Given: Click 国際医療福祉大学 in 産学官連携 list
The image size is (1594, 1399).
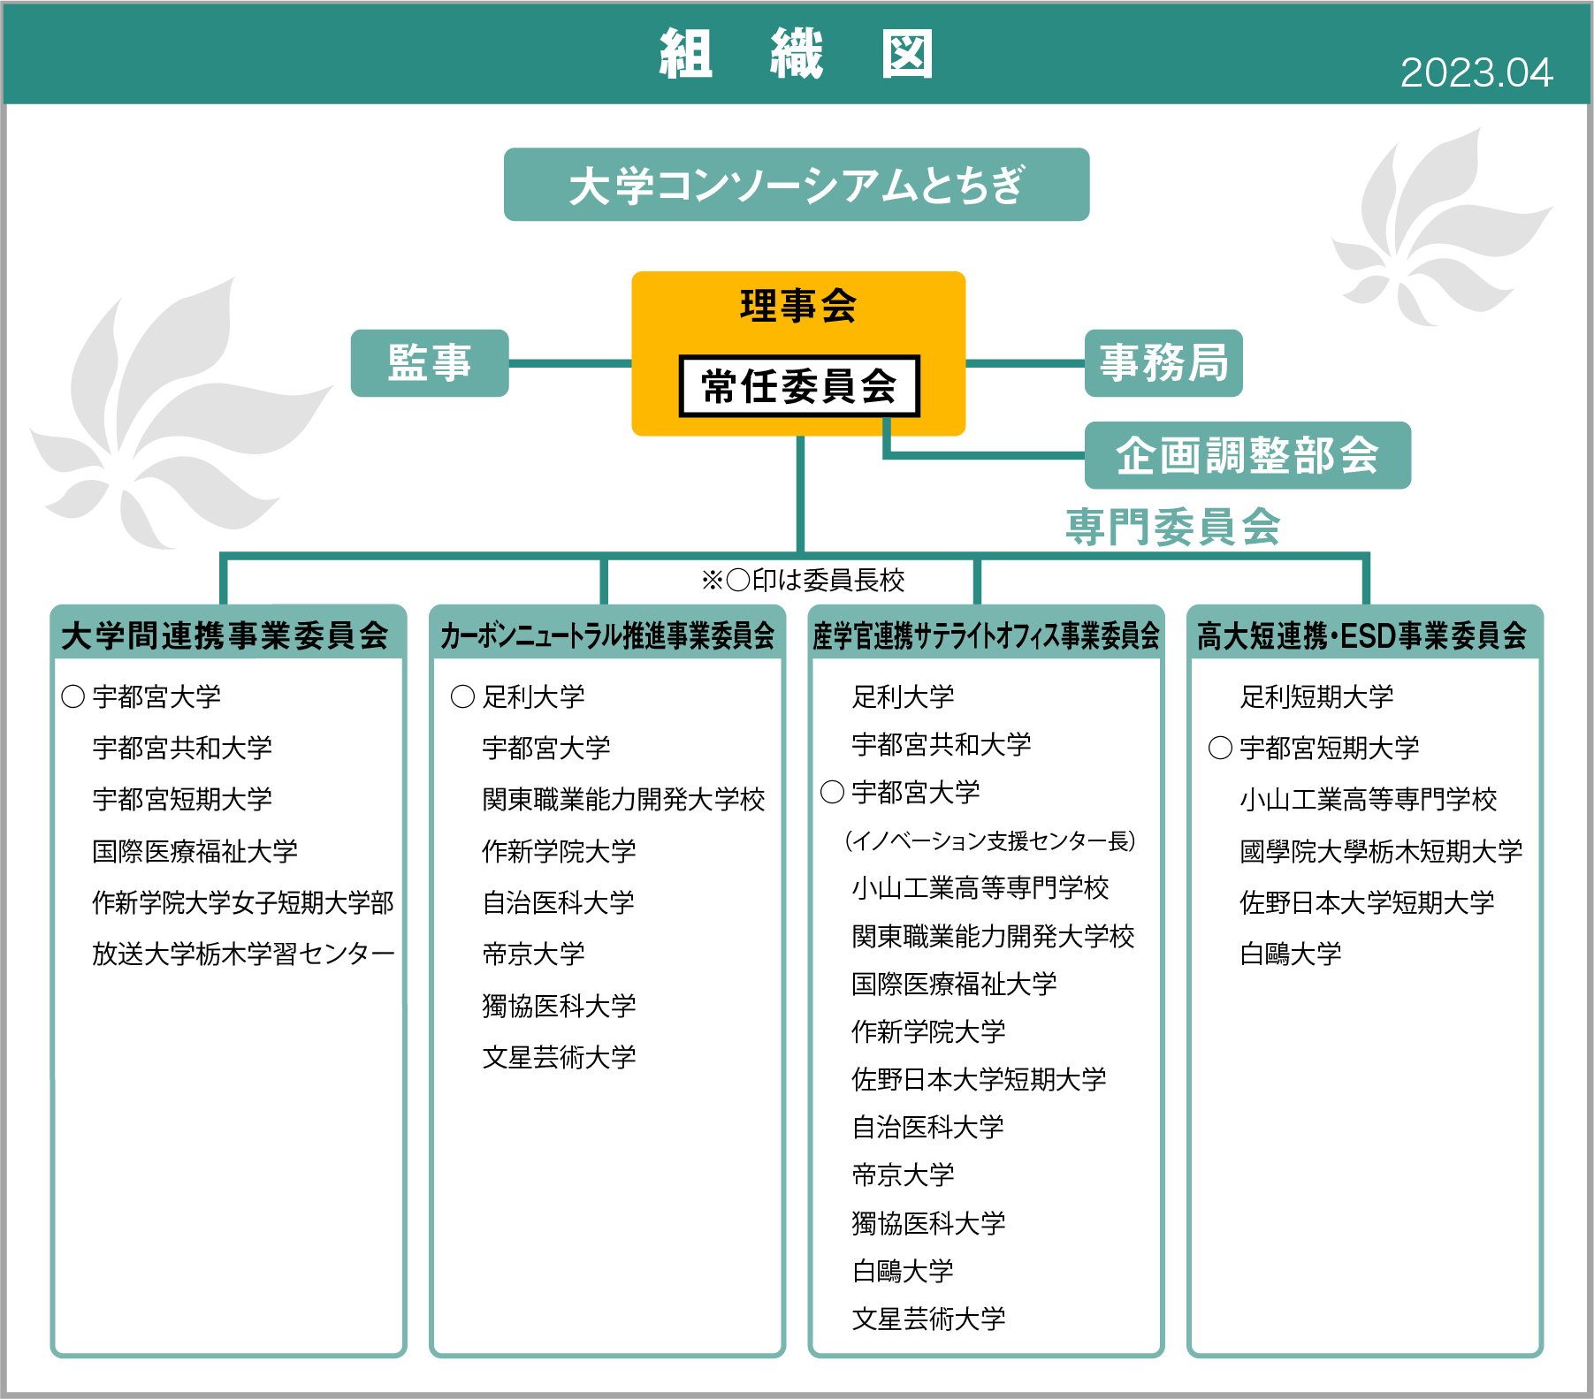Looking at the screenshot, I should [954, 984].
